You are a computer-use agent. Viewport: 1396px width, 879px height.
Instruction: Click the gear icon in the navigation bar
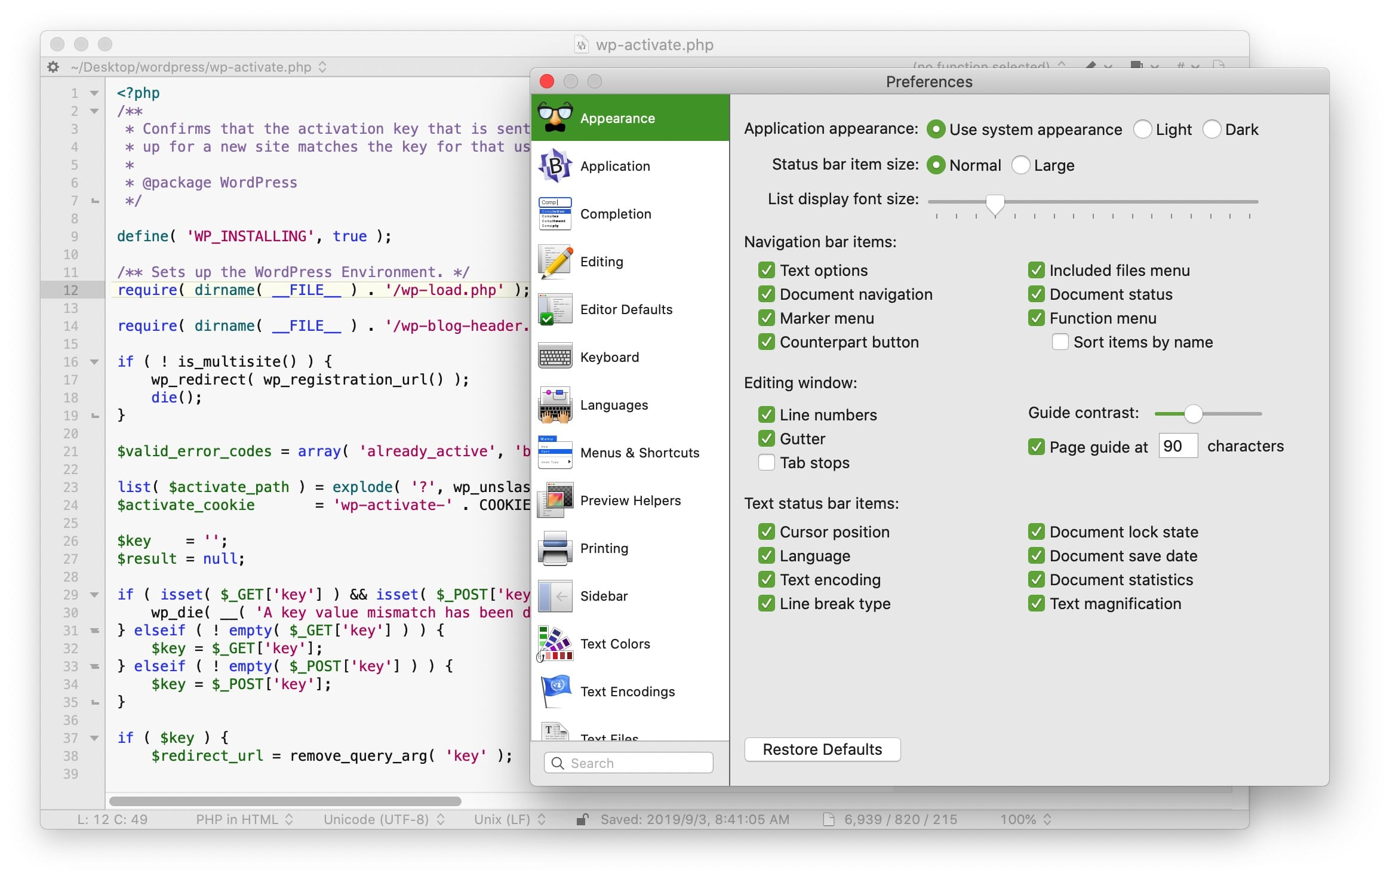(x=53, y=67)
